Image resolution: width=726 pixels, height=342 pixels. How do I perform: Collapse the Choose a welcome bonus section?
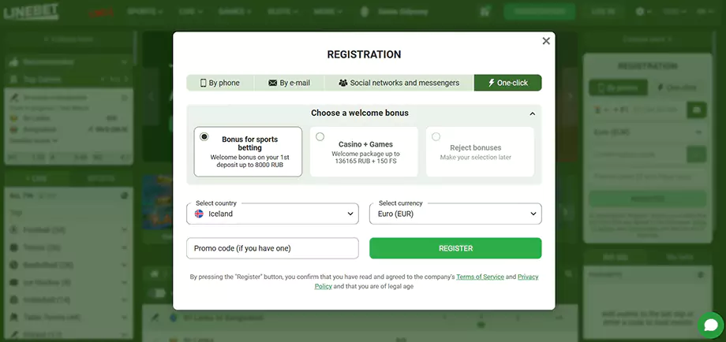pyautogui.click(x=533, y=113)
